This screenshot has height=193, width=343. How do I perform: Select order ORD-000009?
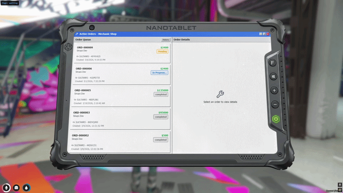(123, 53)
